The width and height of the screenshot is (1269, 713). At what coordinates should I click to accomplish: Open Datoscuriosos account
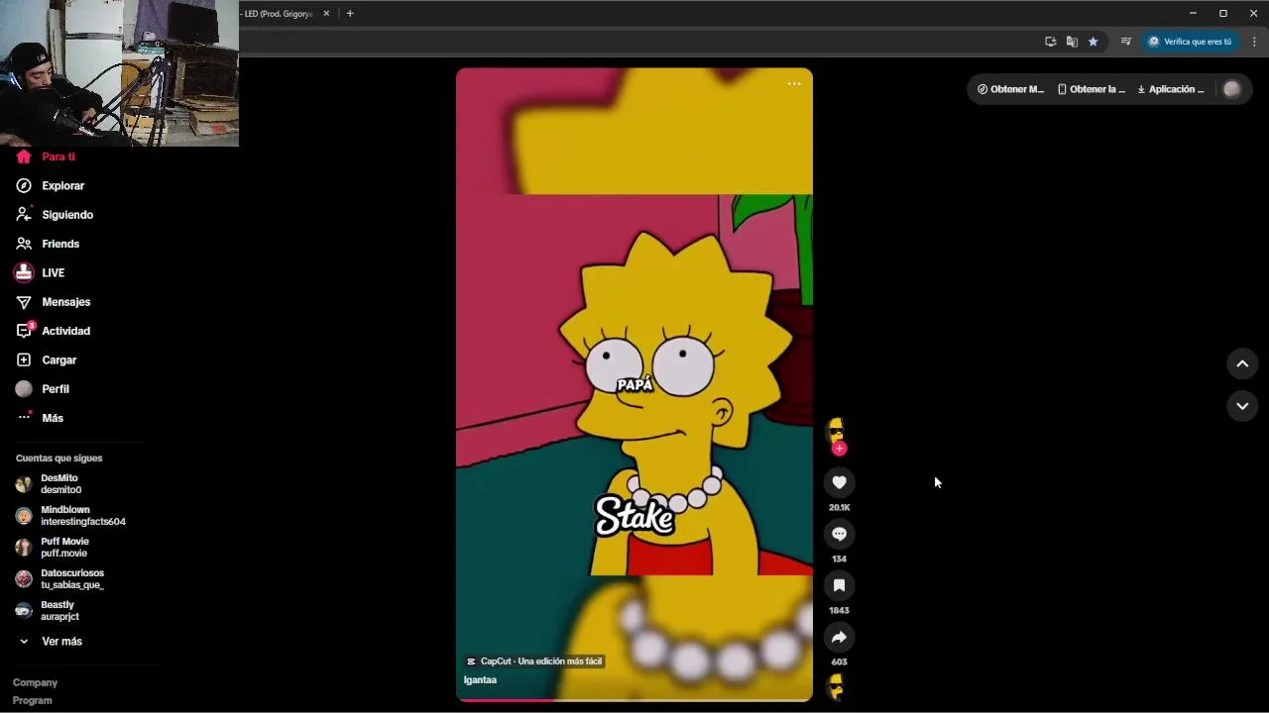(x=59, y=579)
